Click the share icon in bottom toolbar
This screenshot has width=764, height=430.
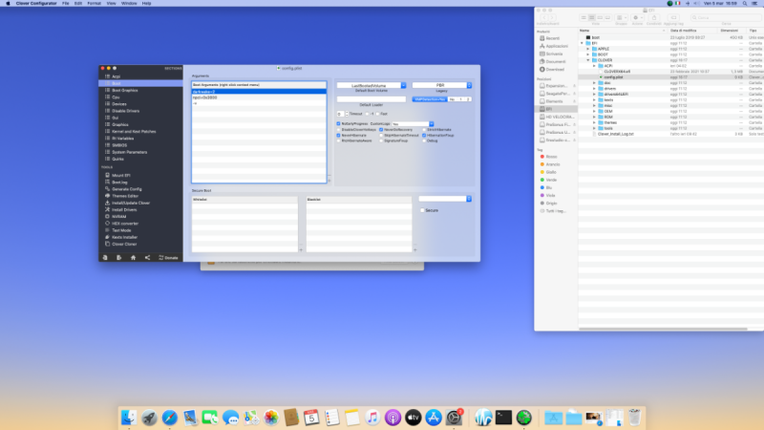[x=148, y=257]
